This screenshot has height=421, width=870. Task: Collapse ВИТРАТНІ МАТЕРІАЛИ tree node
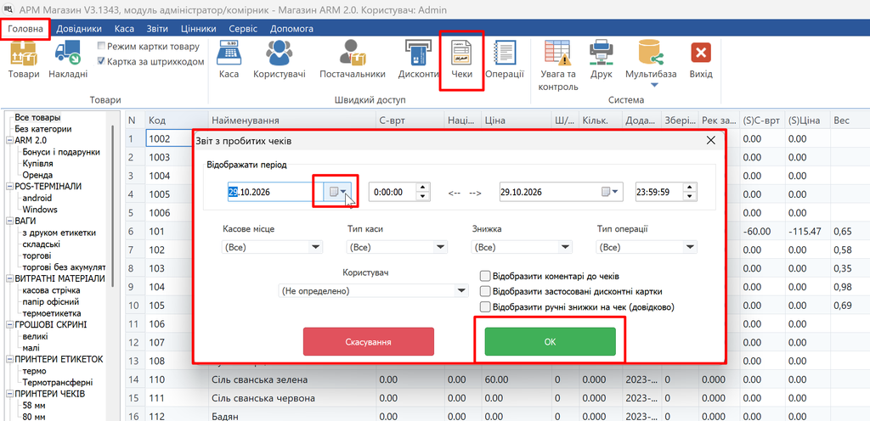tap(9, 278)
